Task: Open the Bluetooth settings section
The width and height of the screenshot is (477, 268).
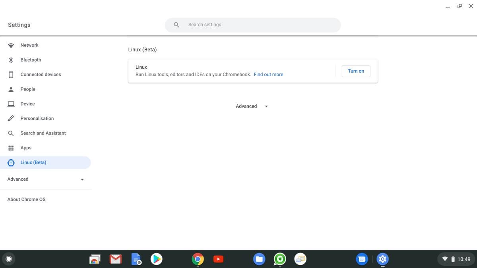Action: (45, 60)
